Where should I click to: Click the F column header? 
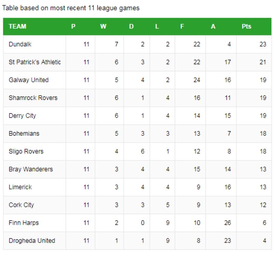coord(182,27)
